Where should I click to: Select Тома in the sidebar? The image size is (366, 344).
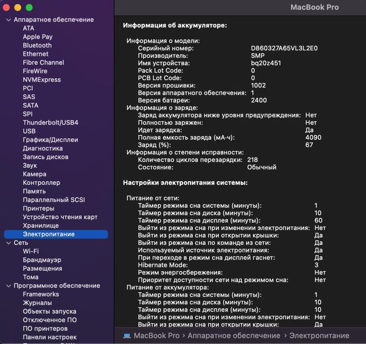point(30,277)
